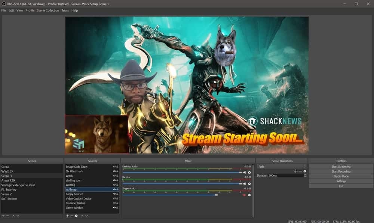Screen dimensions: 374x223
Task: Add a scene transition with plus icon
Action: (296, 171)
